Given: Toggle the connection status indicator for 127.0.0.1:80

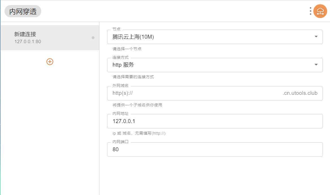Looking at the screenshot, I should (93, 37).
